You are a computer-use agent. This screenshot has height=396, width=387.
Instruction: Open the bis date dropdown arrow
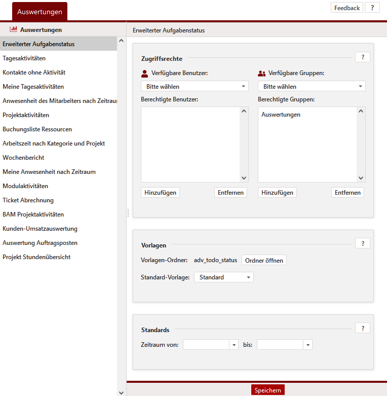(x=308, y=345)
